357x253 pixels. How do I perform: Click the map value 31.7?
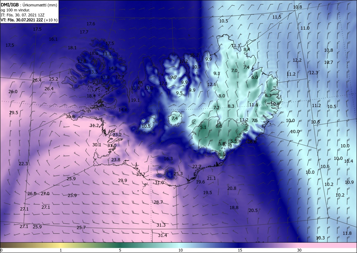(141, 174)
